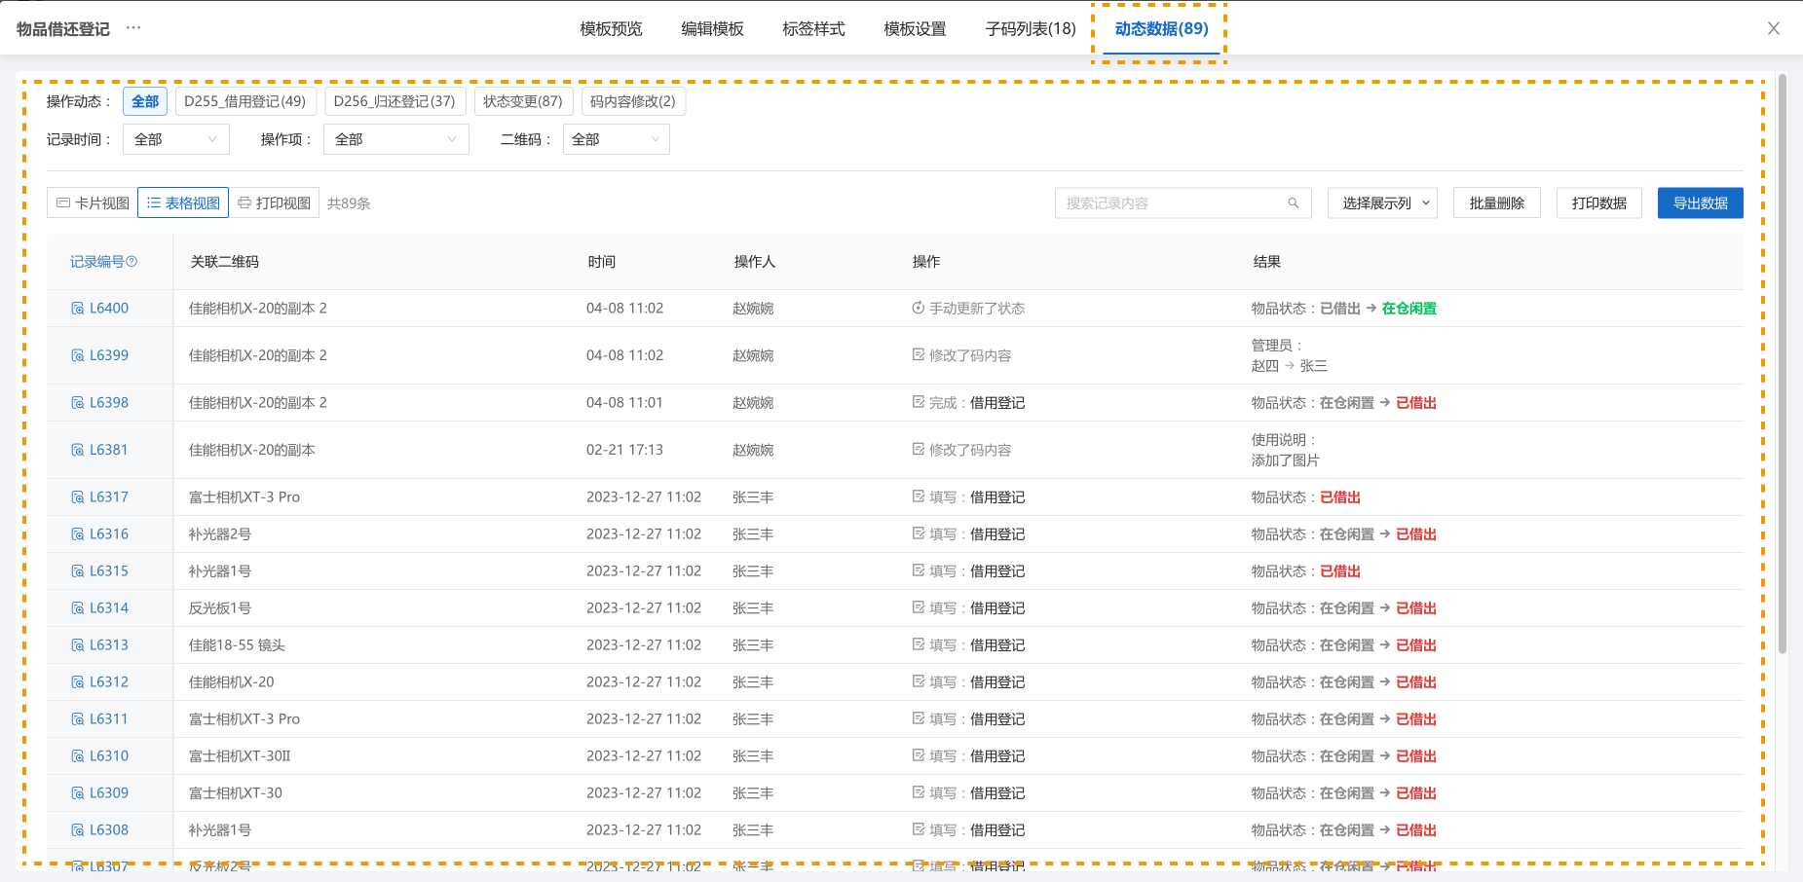Click the vertical scrollbar on the right
Screen dimensions: 1803x882
1783,363
